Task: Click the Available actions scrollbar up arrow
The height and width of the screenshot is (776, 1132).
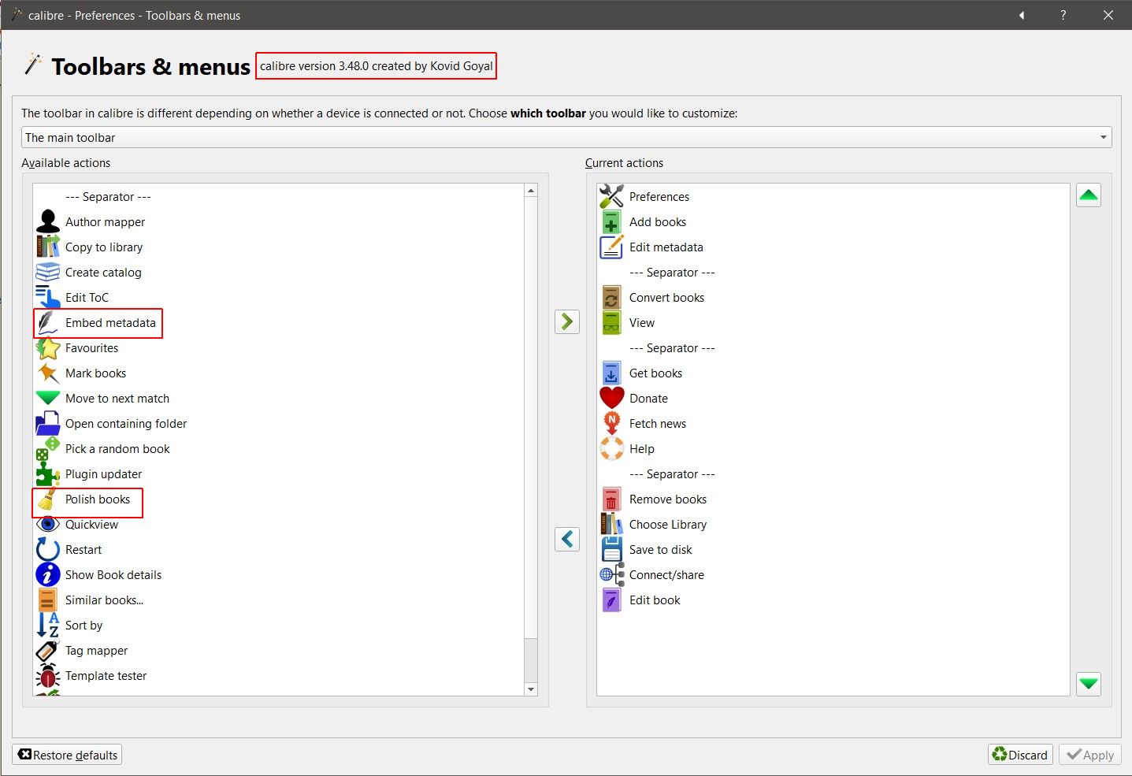Action: pyautogui.click(x=531, y=191)
